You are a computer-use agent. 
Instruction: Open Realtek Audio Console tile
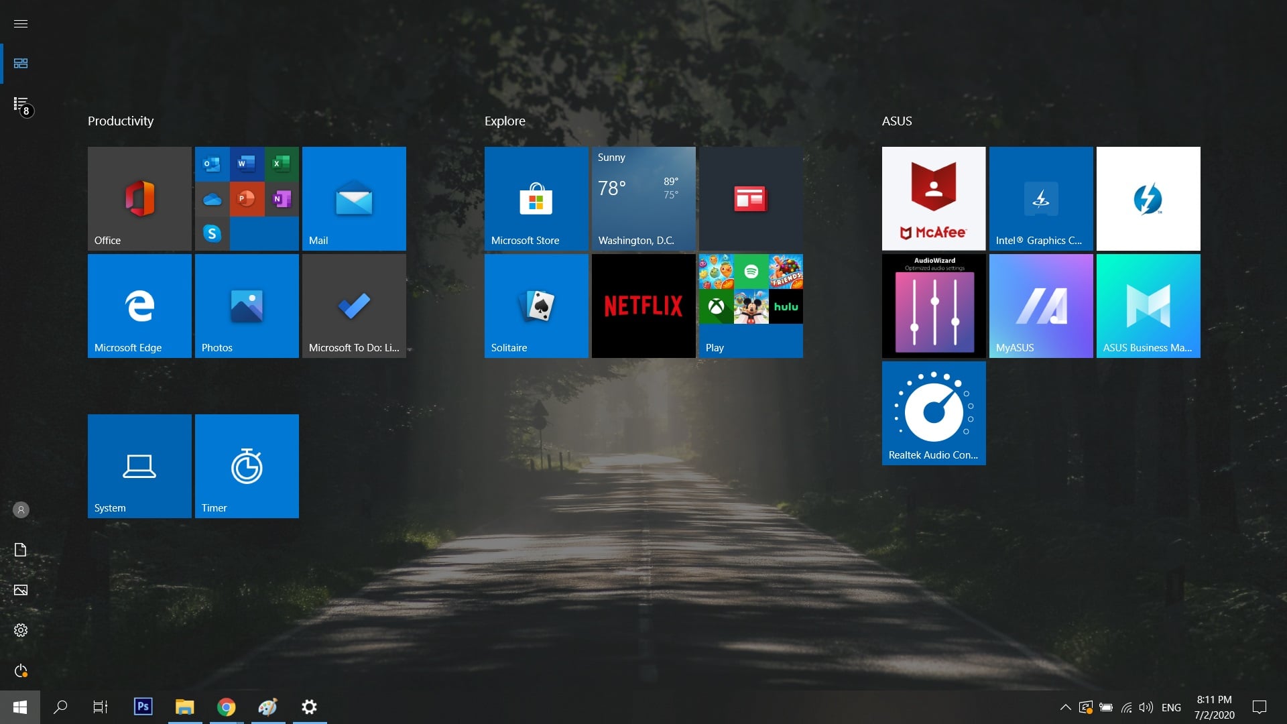[934, 413]
